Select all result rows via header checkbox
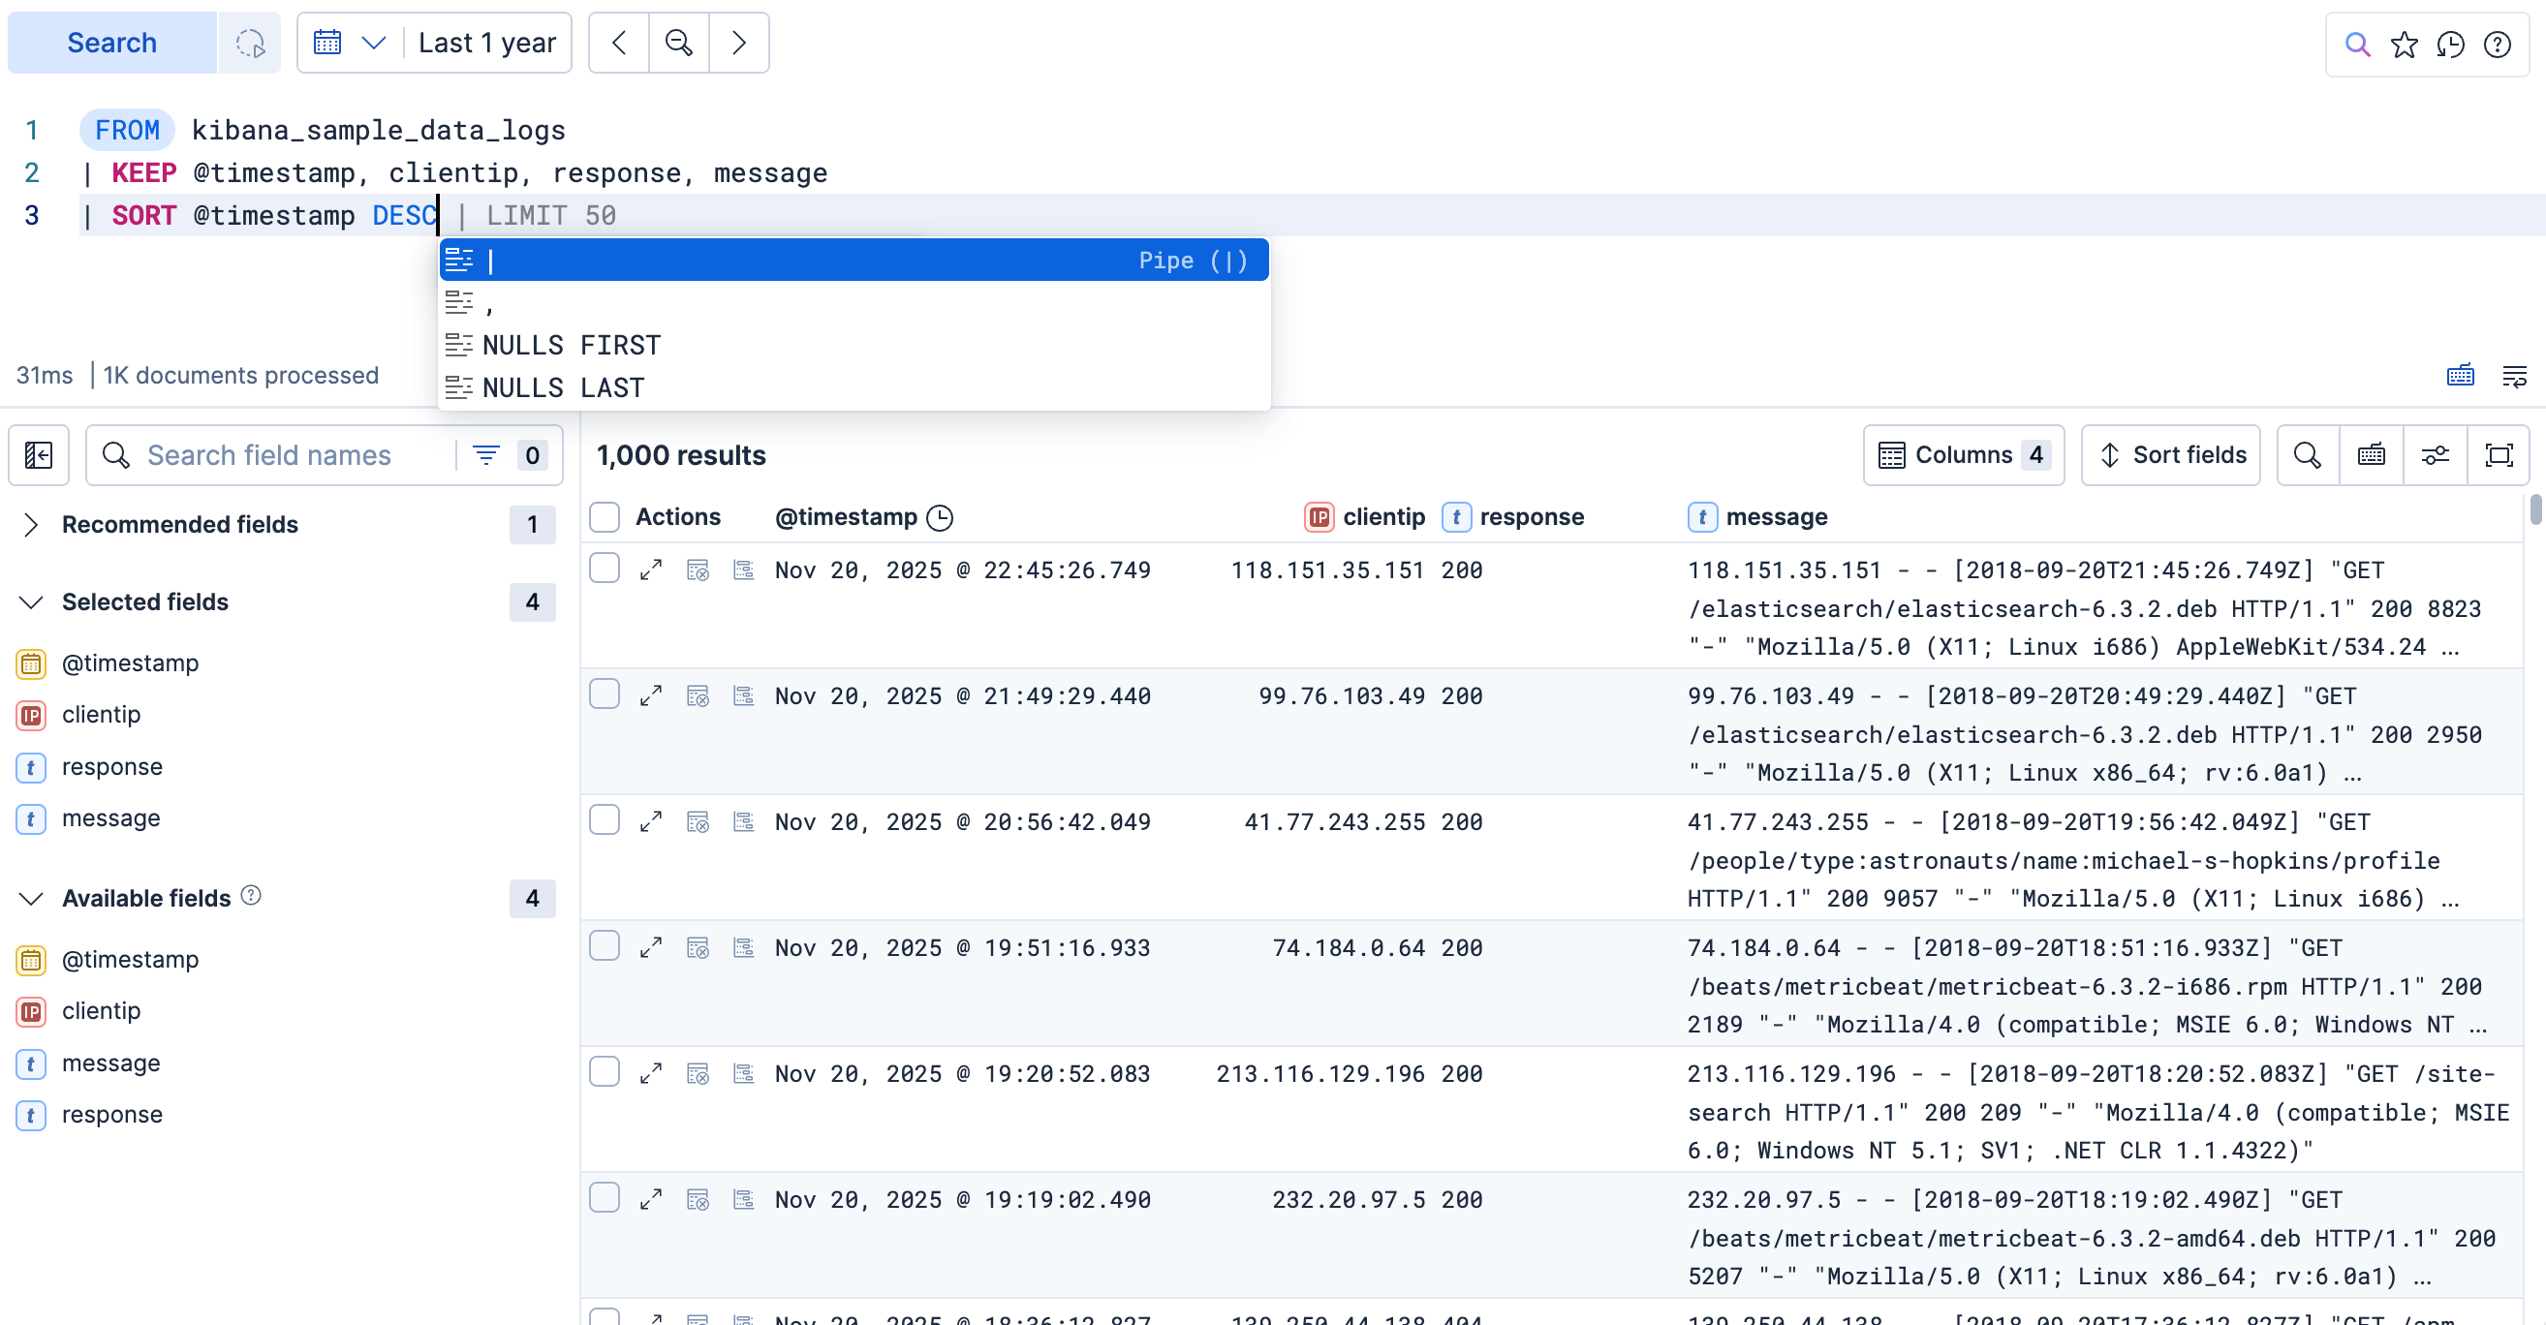The height and width of the screenshot is (1325, 2546). [604, 516]
